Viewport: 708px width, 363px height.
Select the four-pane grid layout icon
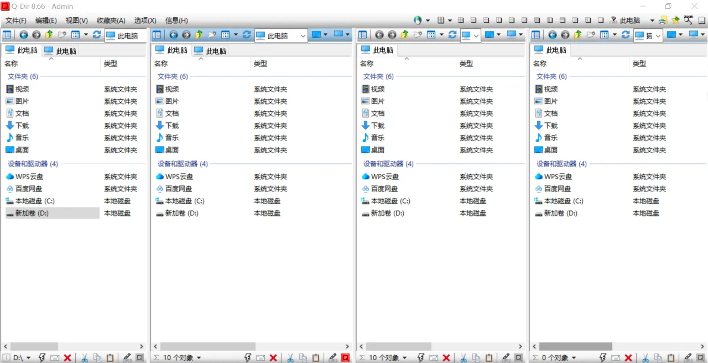coord(461,20)
